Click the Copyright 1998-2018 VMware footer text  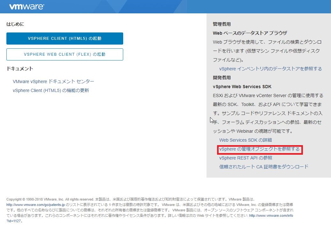50,199
